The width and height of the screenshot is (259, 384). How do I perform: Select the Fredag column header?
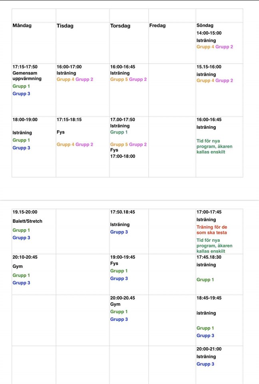point(157,26)
